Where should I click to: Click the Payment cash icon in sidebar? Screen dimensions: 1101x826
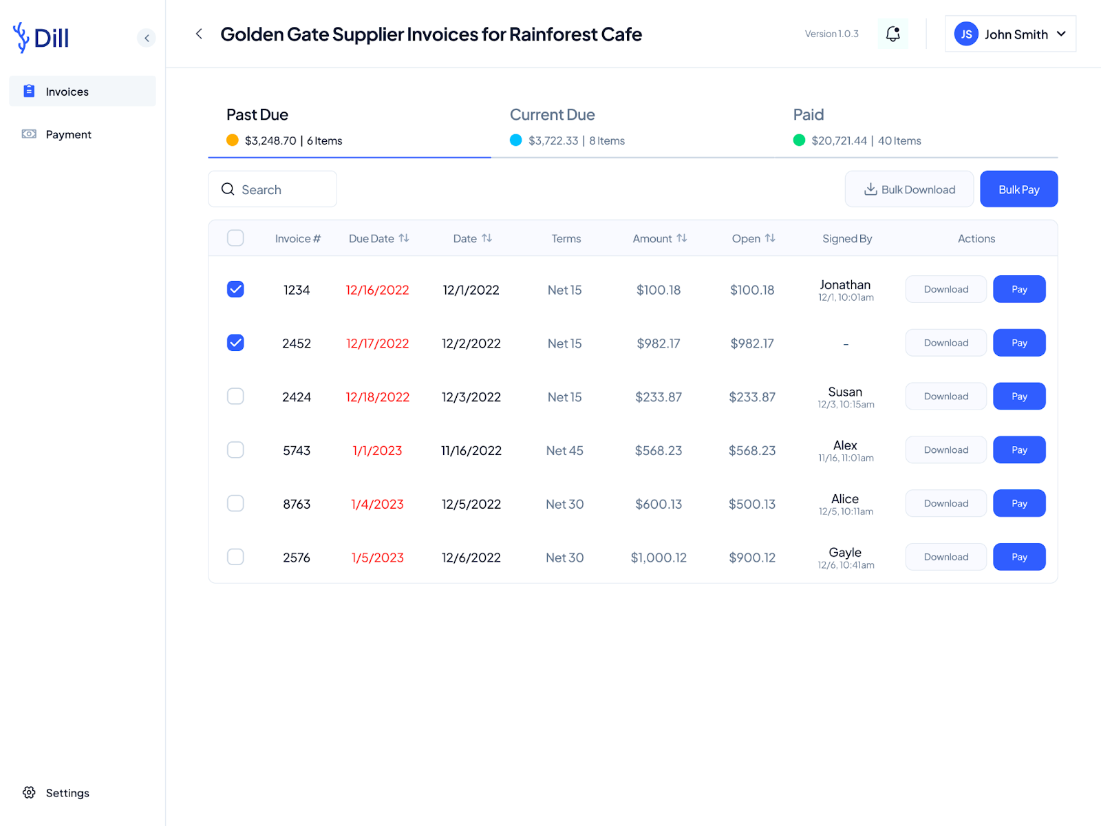point(29,134)
